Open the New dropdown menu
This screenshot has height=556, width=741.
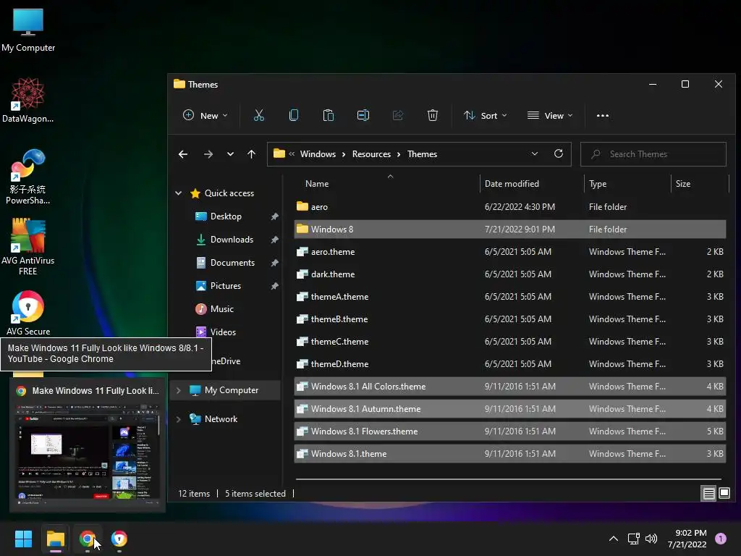[205, 115]
